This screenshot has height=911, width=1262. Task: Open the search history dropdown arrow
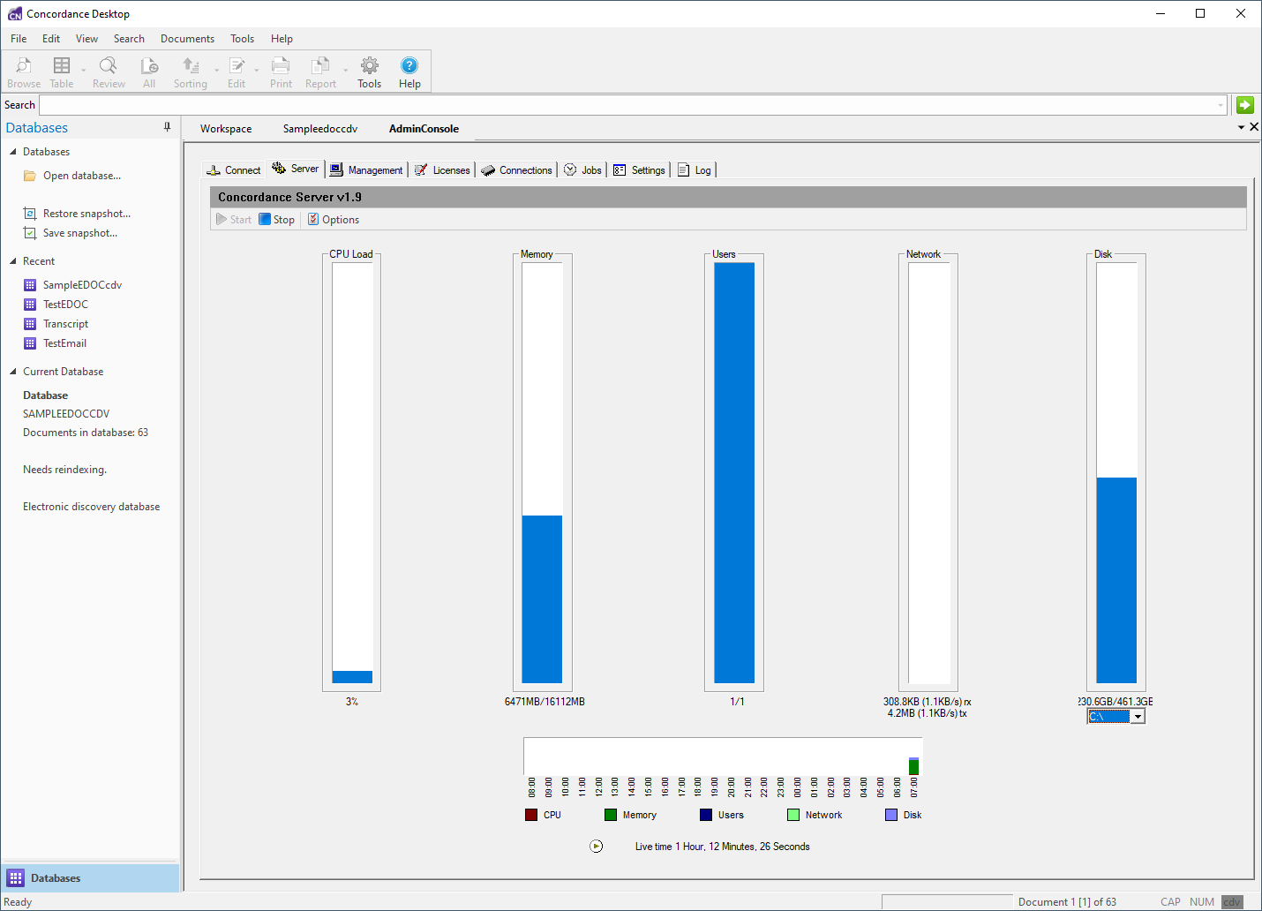click(x=1221, y=105)
